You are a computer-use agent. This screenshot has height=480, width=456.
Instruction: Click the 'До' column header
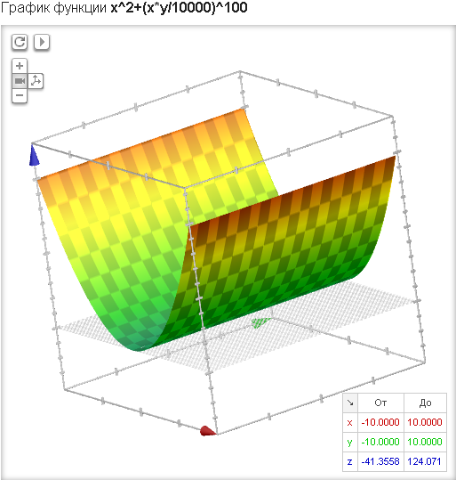425,403
